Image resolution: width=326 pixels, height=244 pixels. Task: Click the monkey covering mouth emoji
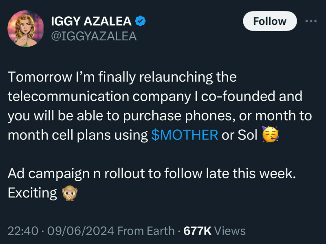click(69, 193)
